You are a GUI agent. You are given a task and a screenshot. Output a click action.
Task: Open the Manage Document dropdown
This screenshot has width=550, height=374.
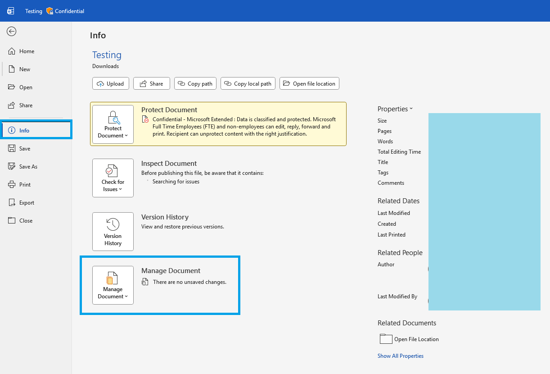coord(113,285)
